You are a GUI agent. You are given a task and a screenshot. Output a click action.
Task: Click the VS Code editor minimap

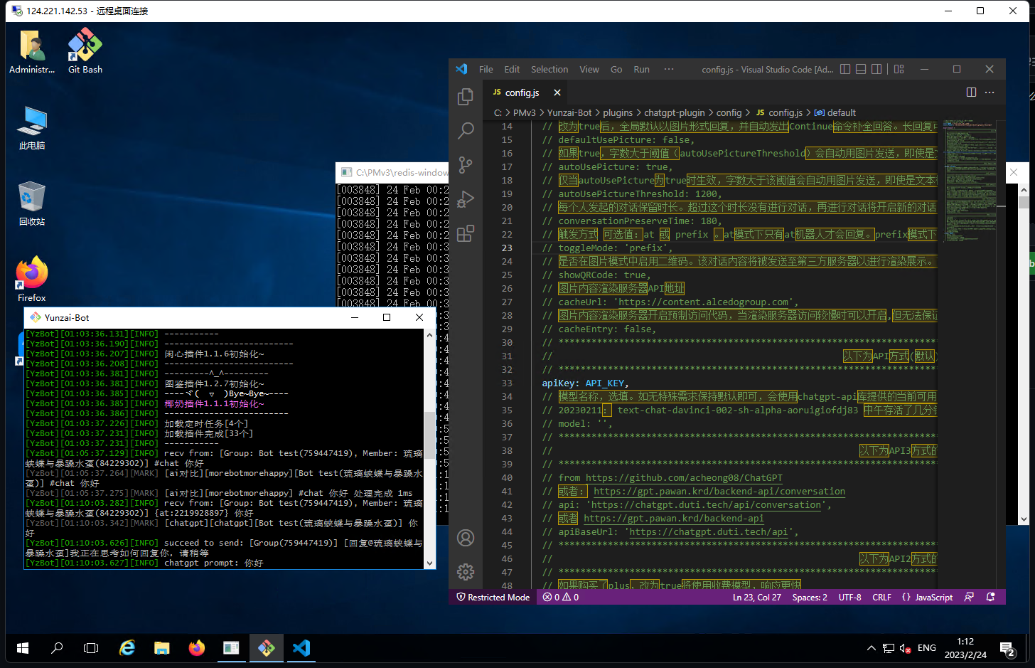click(969, 181)
